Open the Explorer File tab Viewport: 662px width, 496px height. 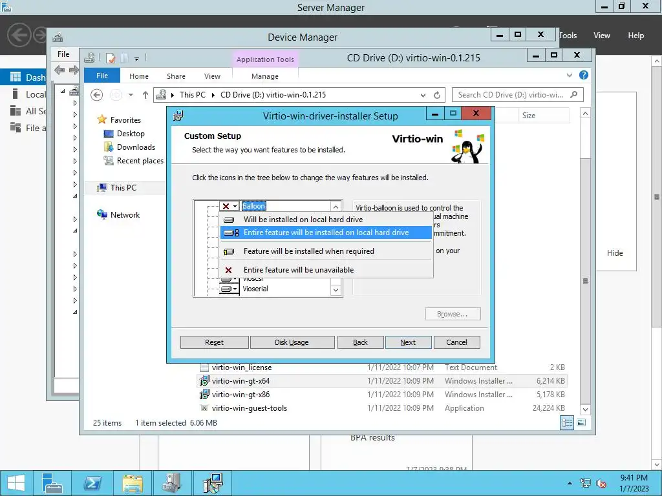102,76
